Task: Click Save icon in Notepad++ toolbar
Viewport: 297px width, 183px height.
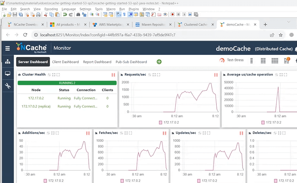Action: point(15,14)
